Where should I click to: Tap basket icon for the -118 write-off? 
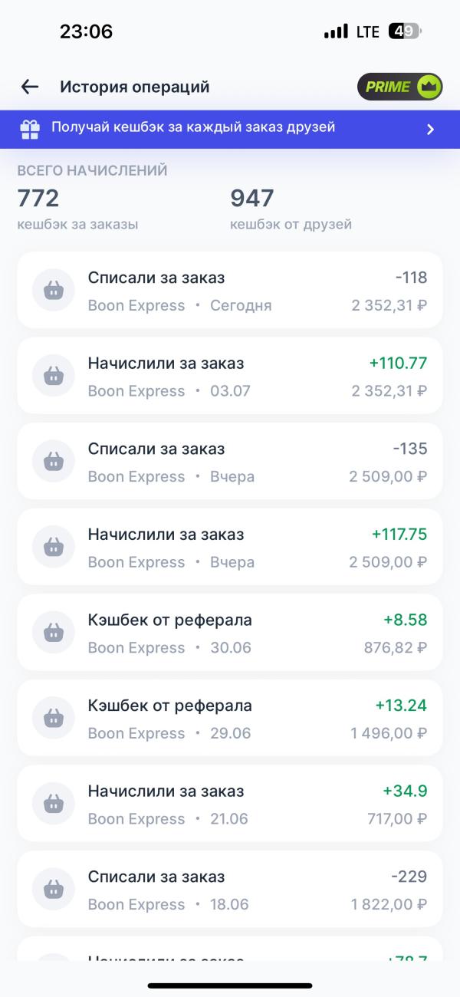[54, 290]
